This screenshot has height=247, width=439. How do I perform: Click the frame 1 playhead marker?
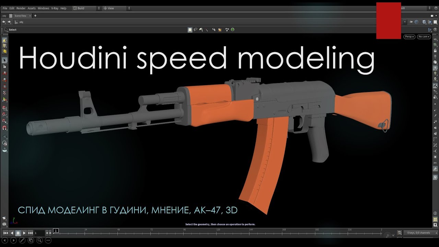pos(56,231)
